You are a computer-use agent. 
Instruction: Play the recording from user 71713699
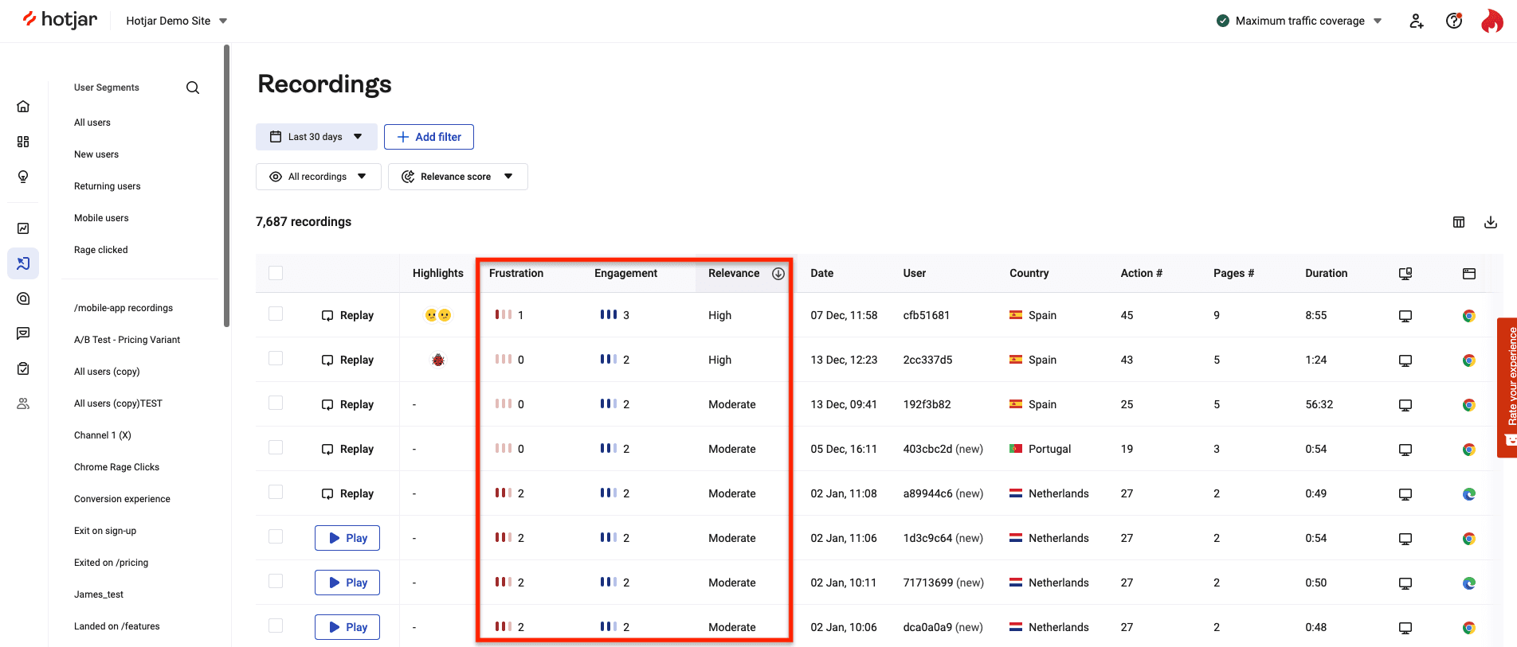[x=347, y=583]
